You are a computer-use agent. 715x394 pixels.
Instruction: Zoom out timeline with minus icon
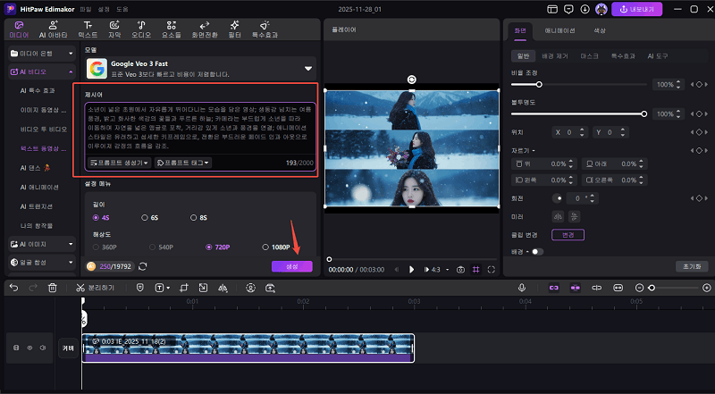tap(639, 288)
